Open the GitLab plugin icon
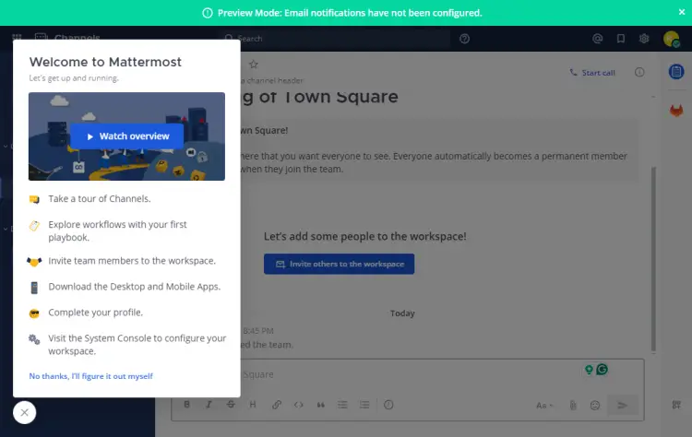Screen dimensions: 692x437 676,110
